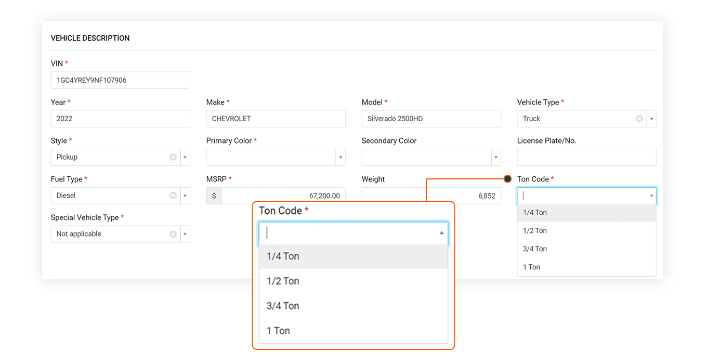
Task: Select the Year field showing 2022
Action: [x=120, y=119]
